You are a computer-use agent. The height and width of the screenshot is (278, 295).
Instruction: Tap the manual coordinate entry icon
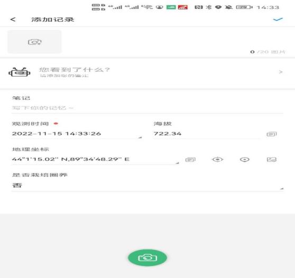coord(190,159)
